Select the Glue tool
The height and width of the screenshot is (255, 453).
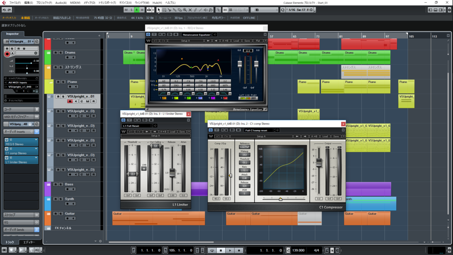[174, 10]
